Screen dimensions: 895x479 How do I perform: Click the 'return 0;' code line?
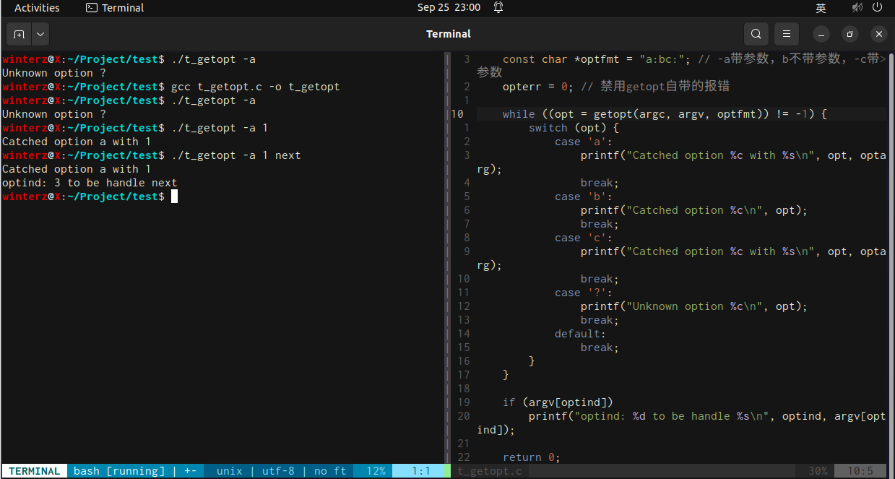[x=532, y=457]
